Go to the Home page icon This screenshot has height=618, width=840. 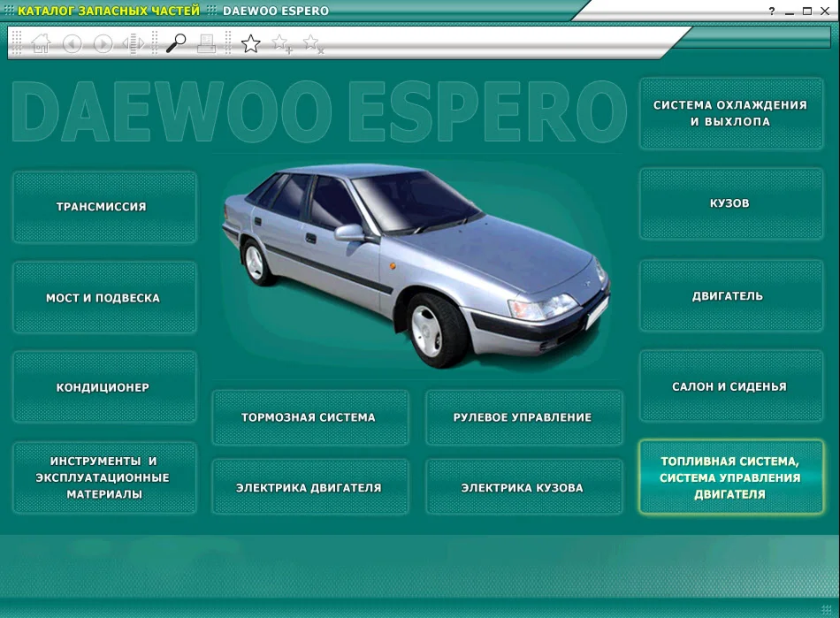pyautogui.click(x=41, y=43)
